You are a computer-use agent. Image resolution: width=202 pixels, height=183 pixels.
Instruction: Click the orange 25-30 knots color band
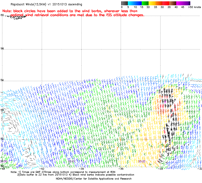tap(159, 3)
